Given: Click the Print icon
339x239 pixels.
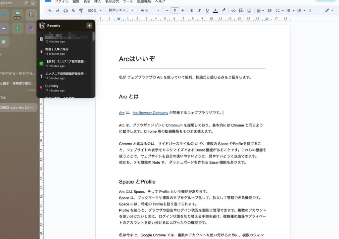Looking at the screenshot, I should pos(66,11).
